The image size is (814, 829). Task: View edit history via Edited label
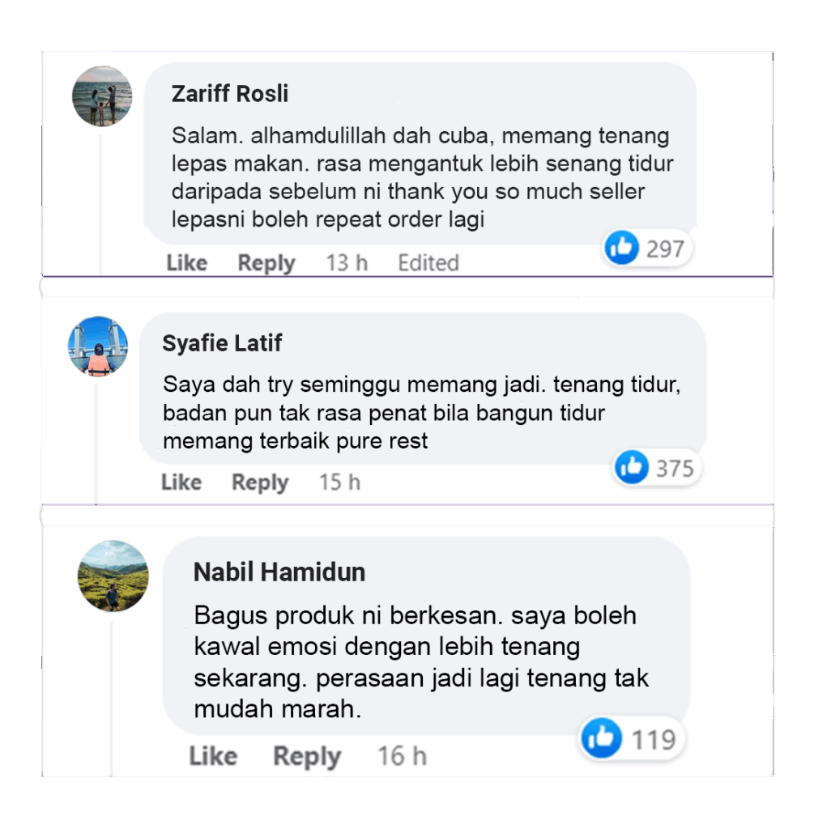click(428, 263)
